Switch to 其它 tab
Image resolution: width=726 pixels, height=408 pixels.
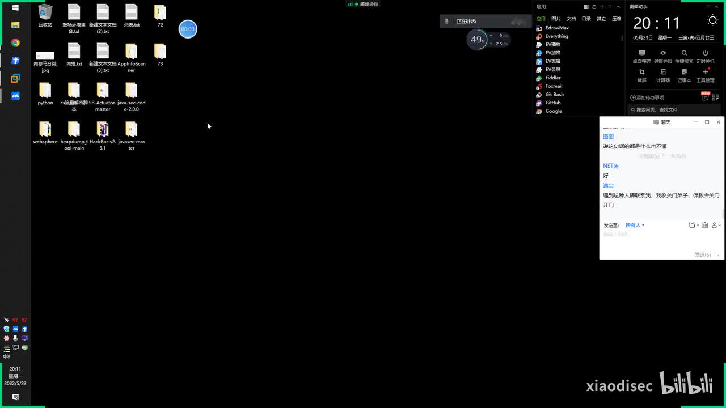tap(601, 19)
